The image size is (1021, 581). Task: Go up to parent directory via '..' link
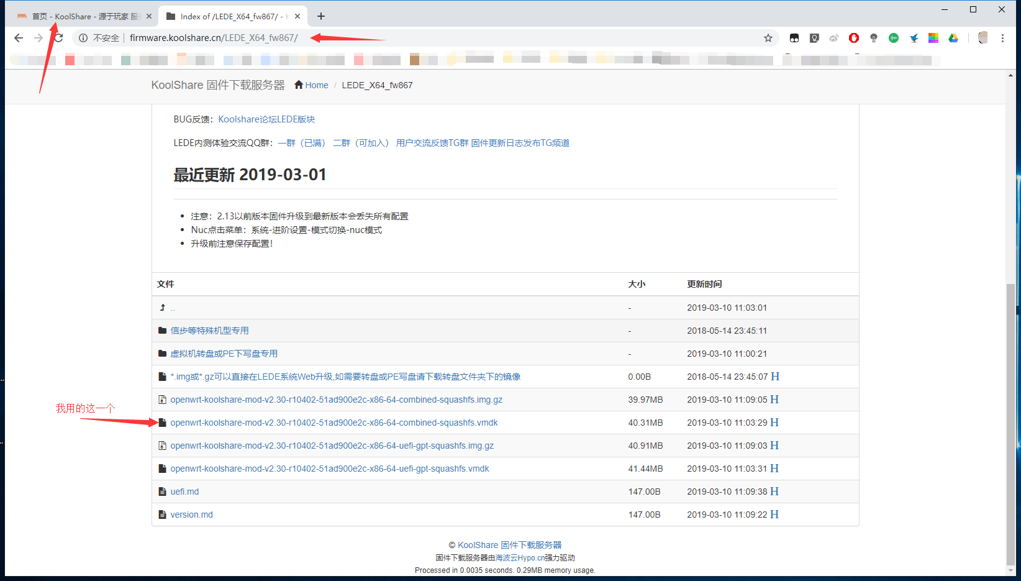173,308
